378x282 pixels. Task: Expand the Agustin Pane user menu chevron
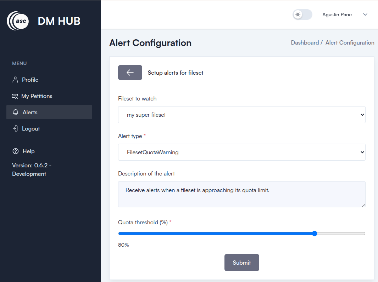[365, 15]
